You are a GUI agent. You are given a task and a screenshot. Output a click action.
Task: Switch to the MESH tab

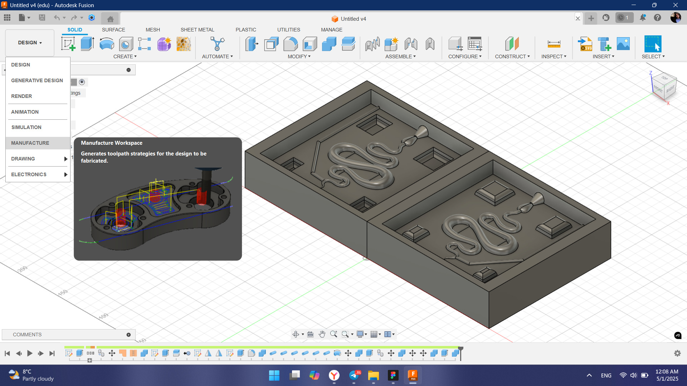point(153,30)
